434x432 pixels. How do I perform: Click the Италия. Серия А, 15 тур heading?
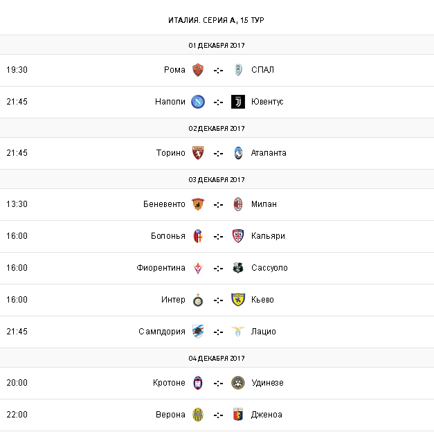tap(217, 19)
